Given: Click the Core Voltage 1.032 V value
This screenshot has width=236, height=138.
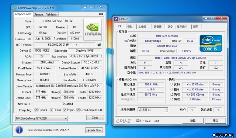Looking at the screenshot, I should click(x=187, y=51).
